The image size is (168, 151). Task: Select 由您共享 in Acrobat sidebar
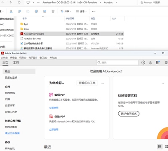tap(10, 105)
